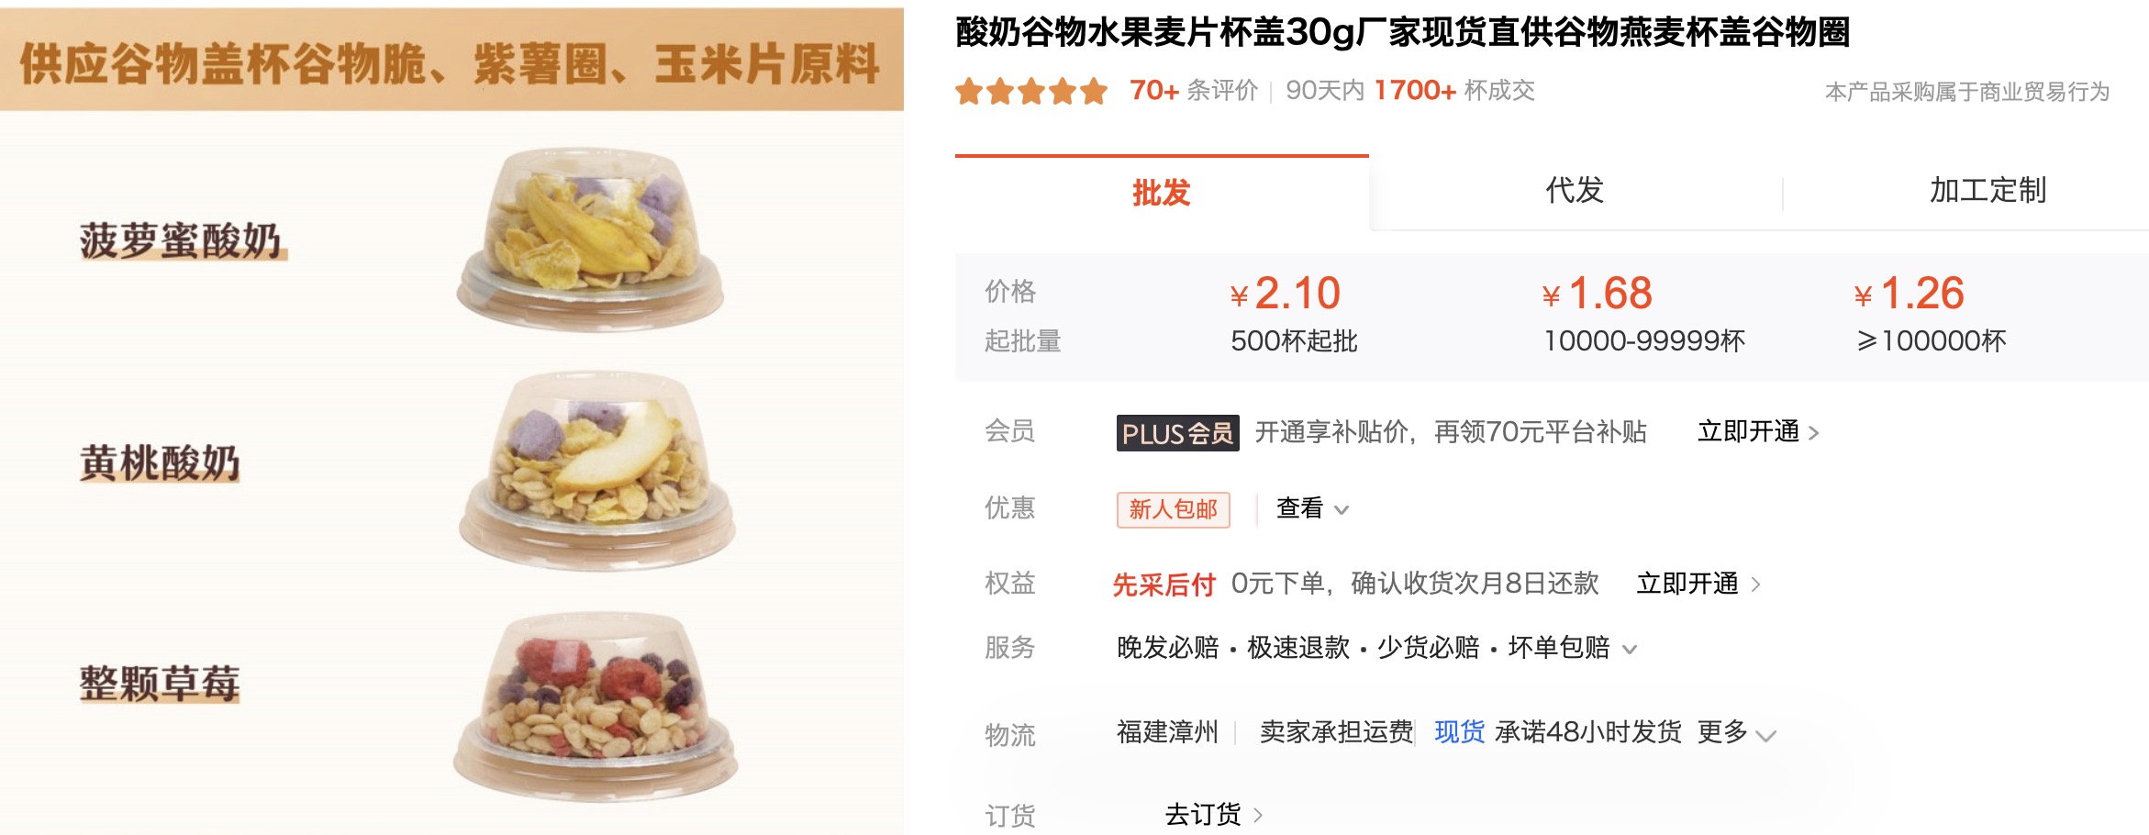Click the 去订货 link
The image size is (2149, 835).
pyautogui.click(x=1202, y=815)
